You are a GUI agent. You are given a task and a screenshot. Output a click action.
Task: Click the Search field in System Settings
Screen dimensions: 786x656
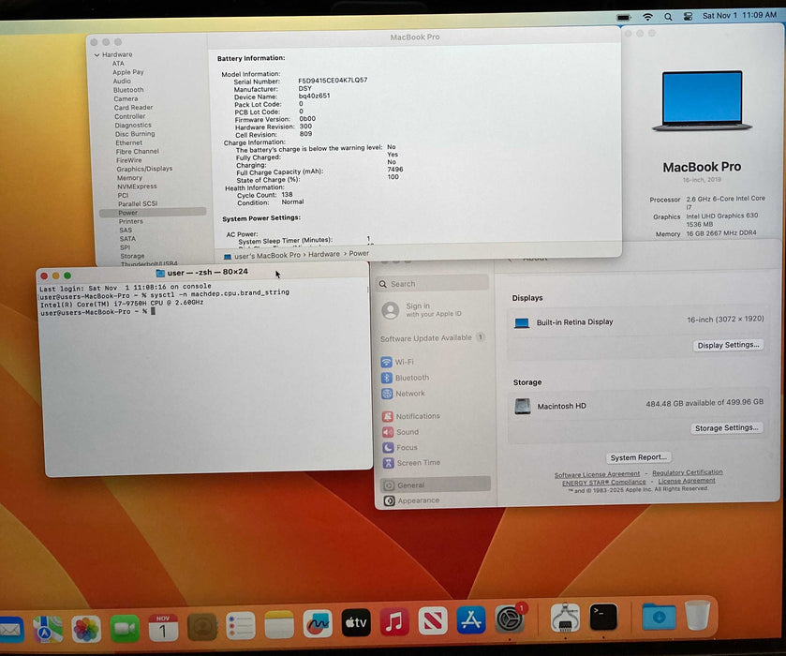coord(431,282)
